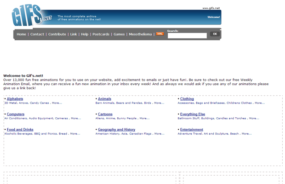Open the 3D Metal subcategory link

(x=11, y=103)
